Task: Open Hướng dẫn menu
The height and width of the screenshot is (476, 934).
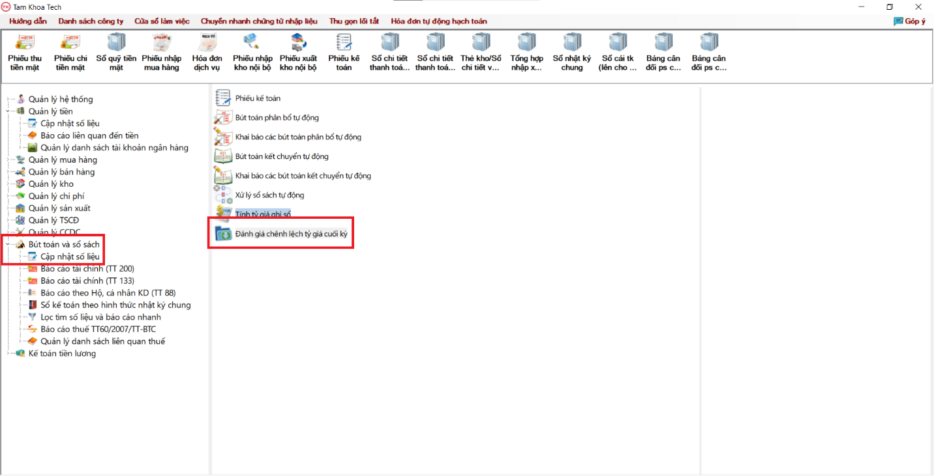Action: tap(28, 21)
